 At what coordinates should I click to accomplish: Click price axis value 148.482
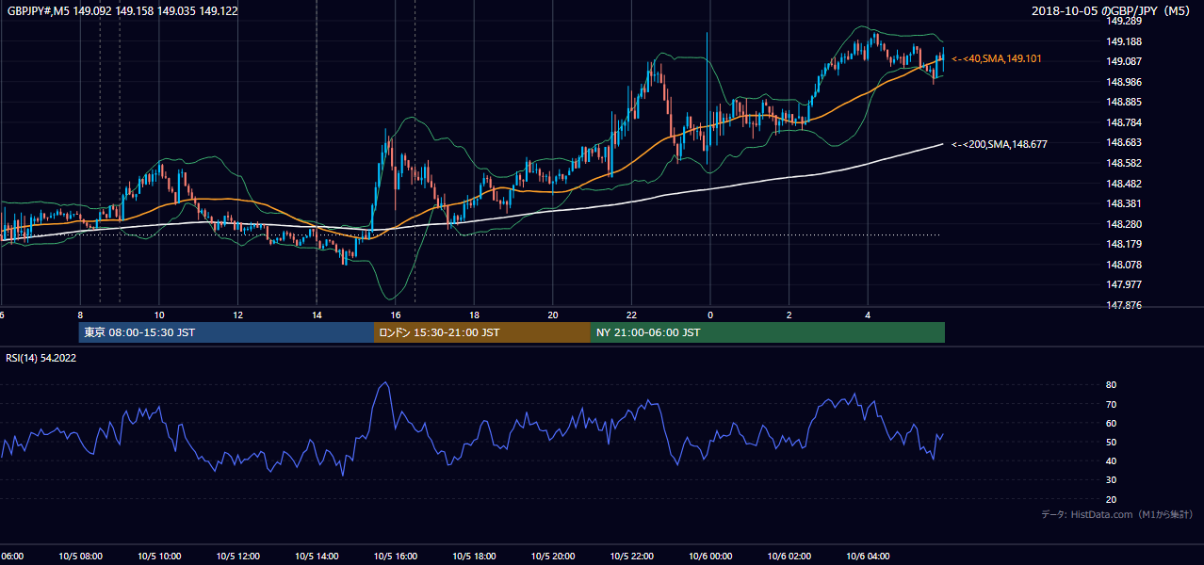[1122, 184]
